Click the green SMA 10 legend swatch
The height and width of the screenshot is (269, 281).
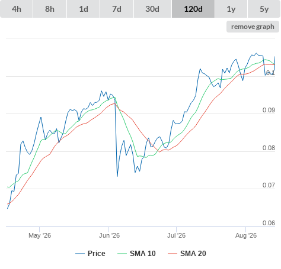click(122, 254)
